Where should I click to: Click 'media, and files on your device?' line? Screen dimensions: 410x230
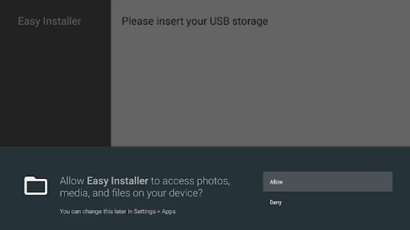131,193
